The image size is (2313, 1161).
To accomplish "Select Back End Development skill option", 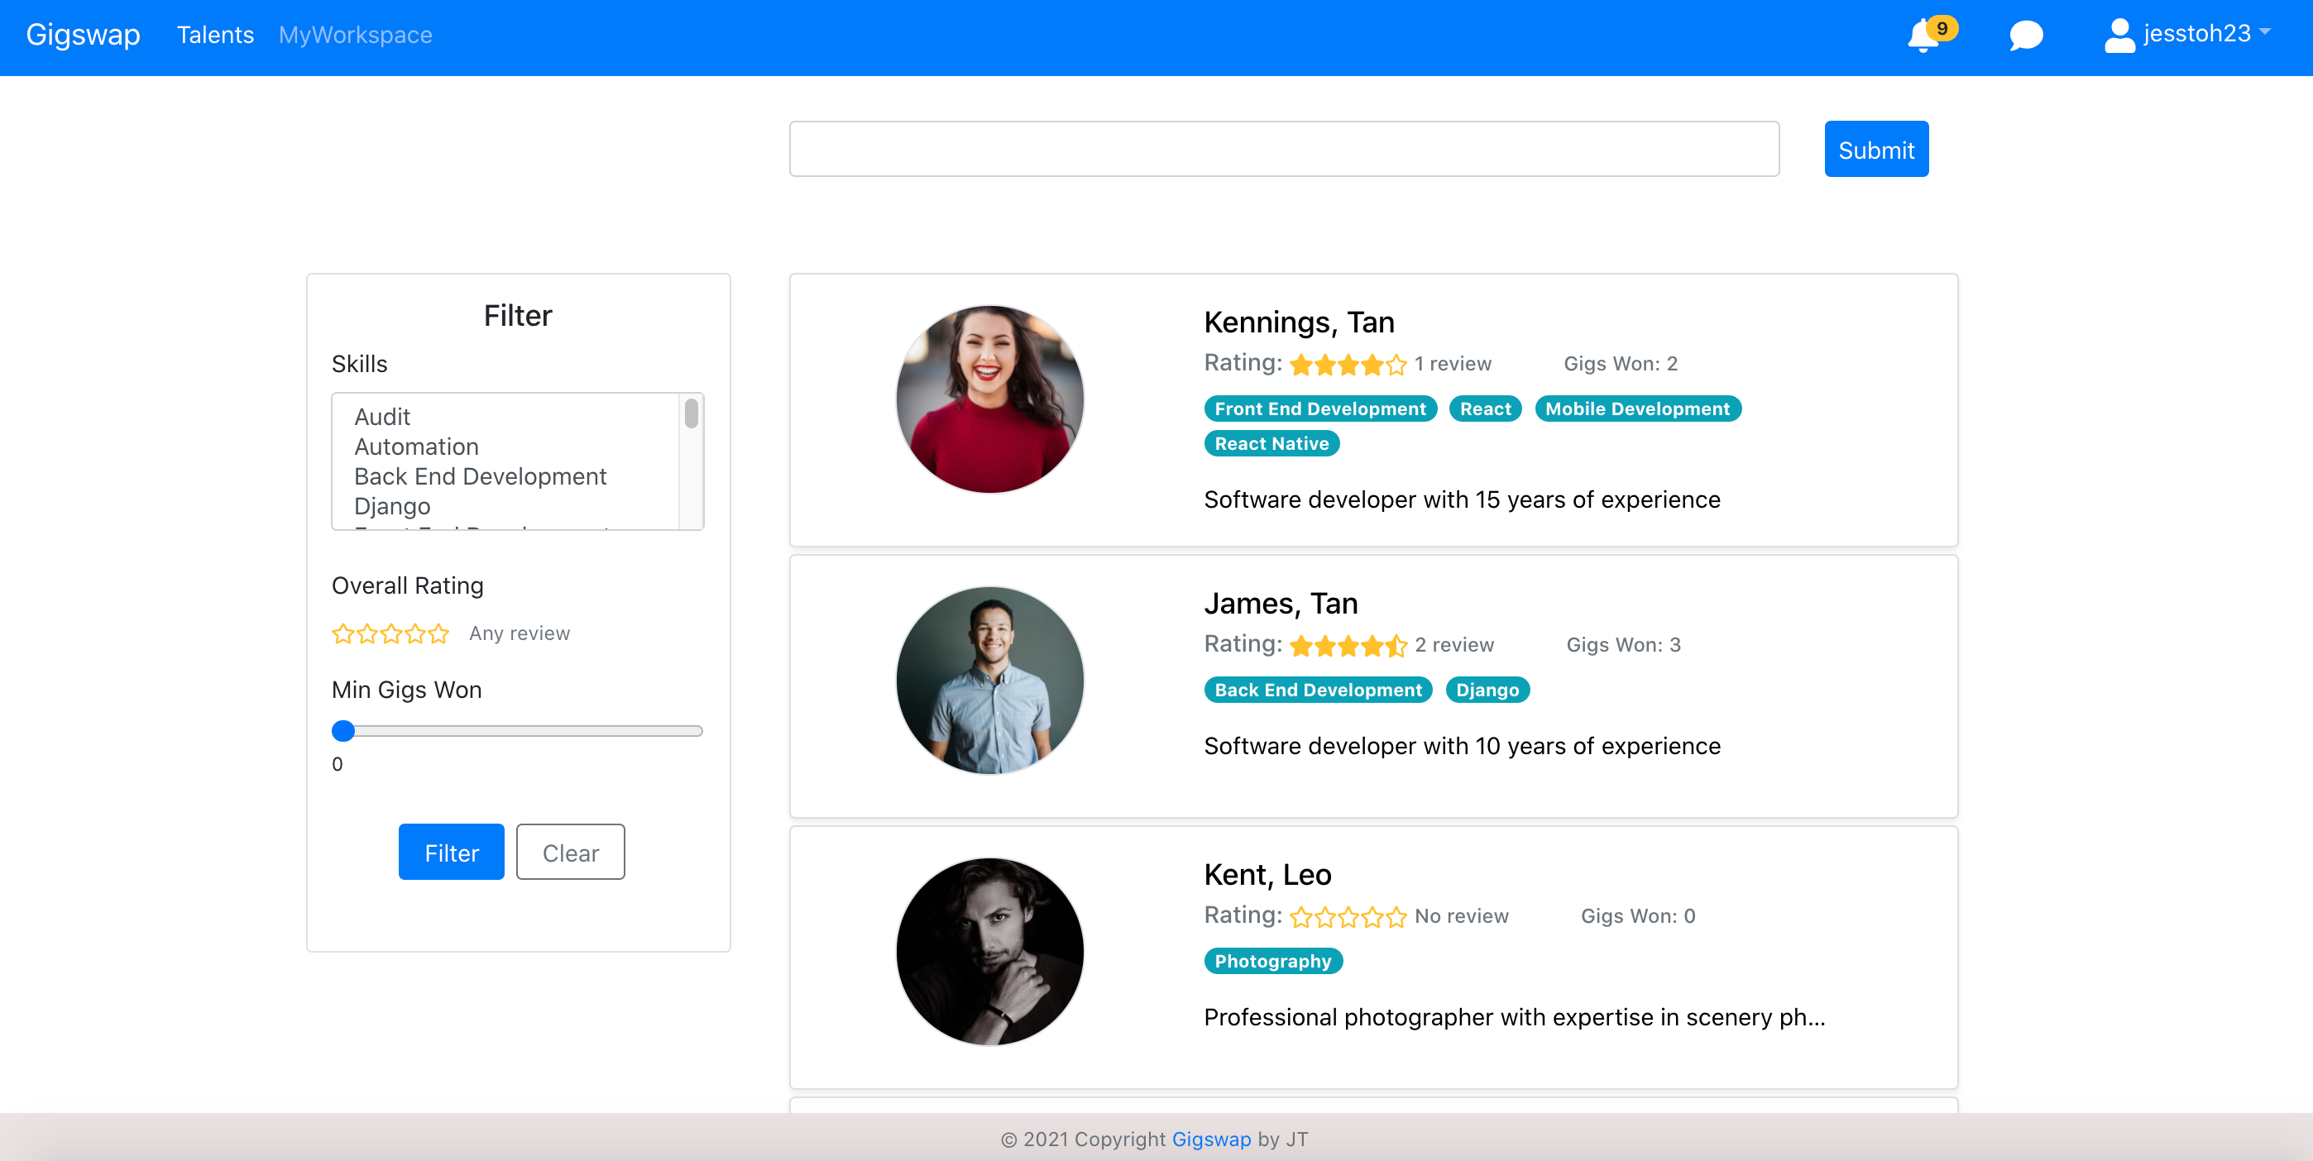I will (481, 476).
